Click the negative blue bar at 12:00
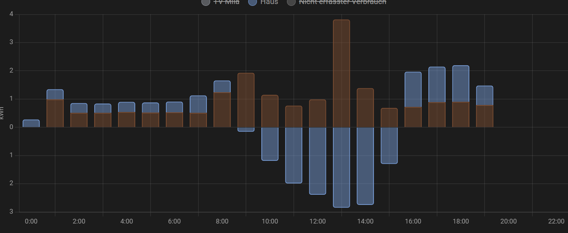The width and height of the screenshot is (568, 233). point(318,160)
